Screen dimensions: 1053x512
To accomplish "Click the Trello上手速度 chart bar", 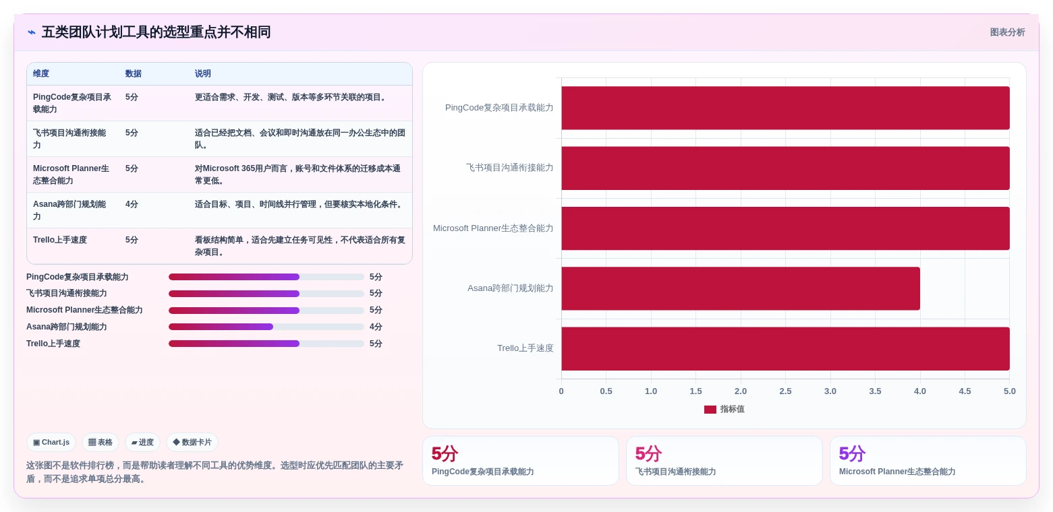I will [785, 348].
